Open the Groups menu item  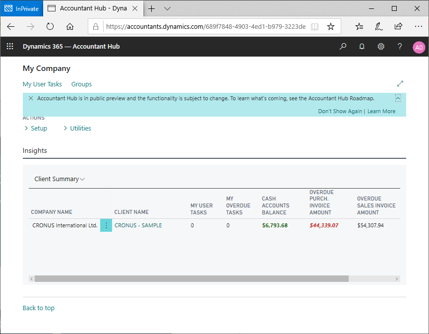pos(81,84)
